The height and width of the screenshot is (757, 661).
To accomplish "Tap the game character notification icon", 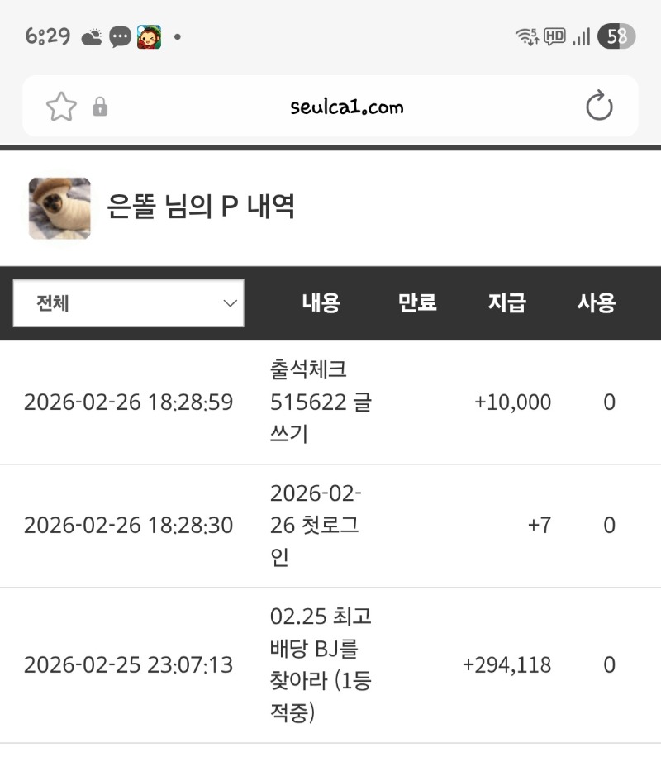I will (149, 36).
